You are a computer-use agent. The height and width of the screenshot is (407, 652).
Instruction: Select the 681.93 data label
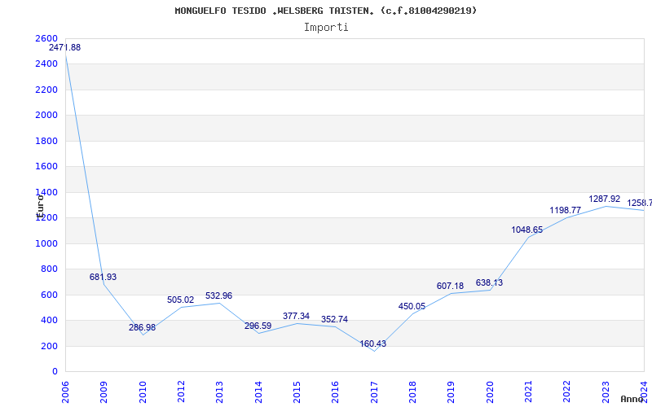click(x=104, y=277)
